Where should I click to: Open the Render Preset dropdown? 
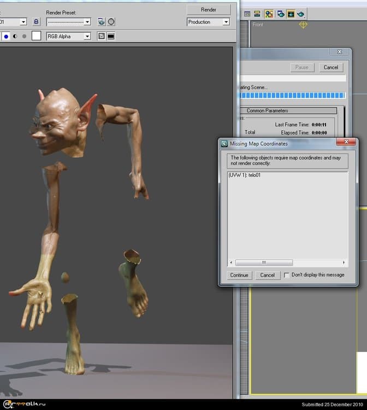point(68,22)
